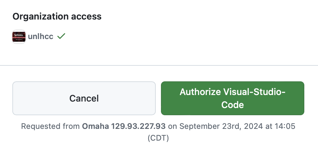The height and width of the screenshot is (151, 318).
Task: Click the unlhcc organization name
Action: click(41, 37)
